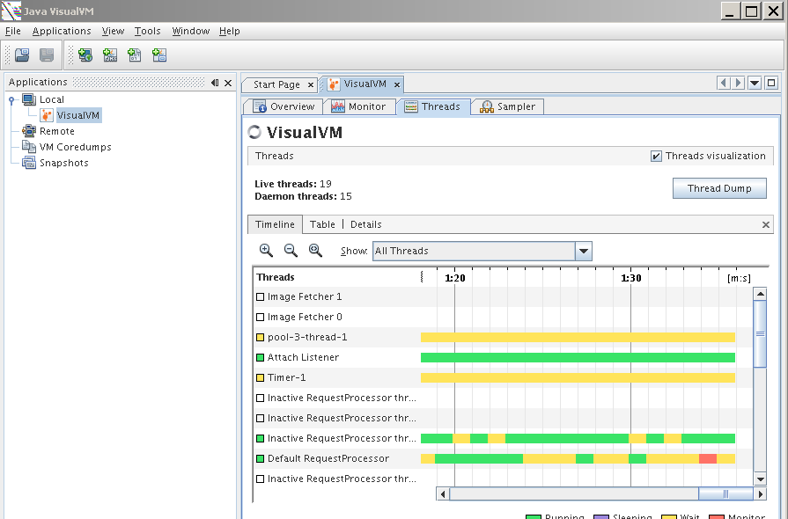The height and width of the screenshot is (519, 788).
Task: Switch to the Overview tab
Action: tap(284, 106)
